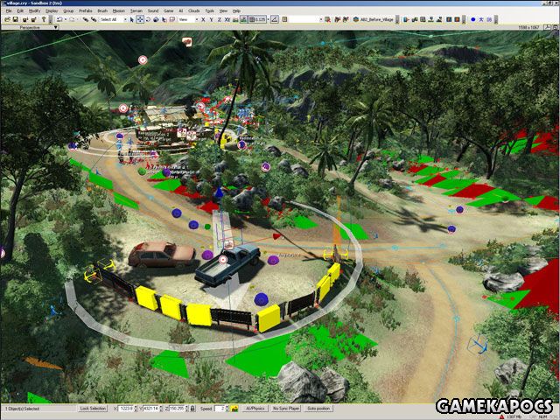The width and height of the screenshot is (560, 420).
Task: Redo the last undone action
Action: pyautogui.click(x=72, y=19)
